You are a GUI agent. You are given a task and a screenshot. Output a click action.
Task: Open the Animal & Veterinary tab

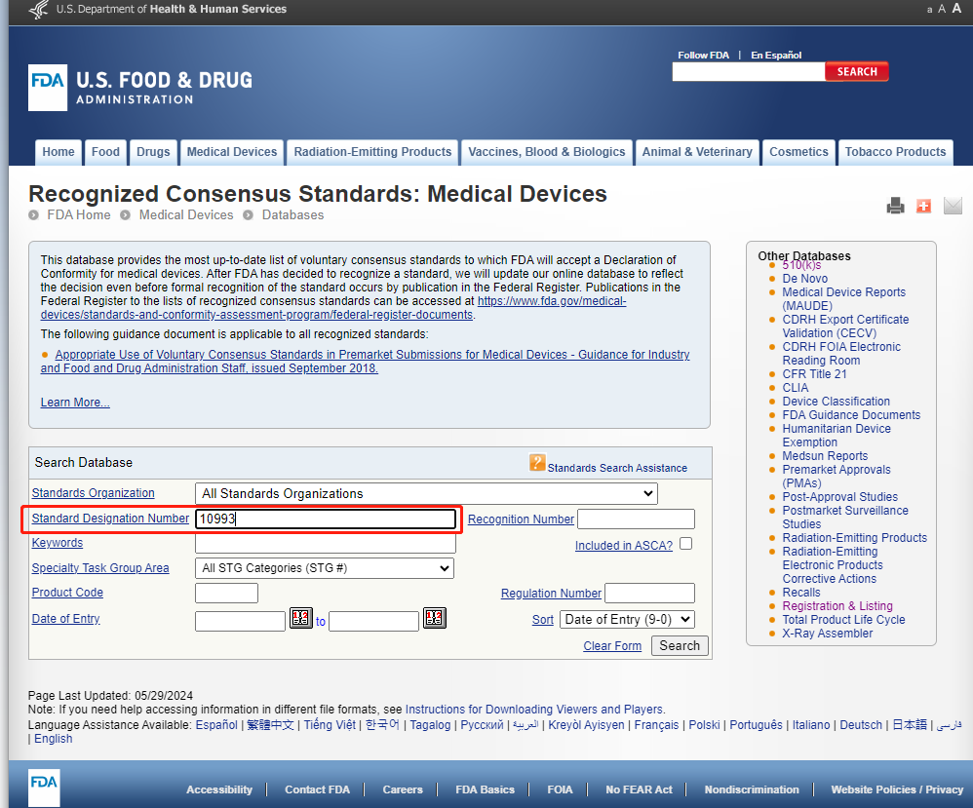pos(697,152)
